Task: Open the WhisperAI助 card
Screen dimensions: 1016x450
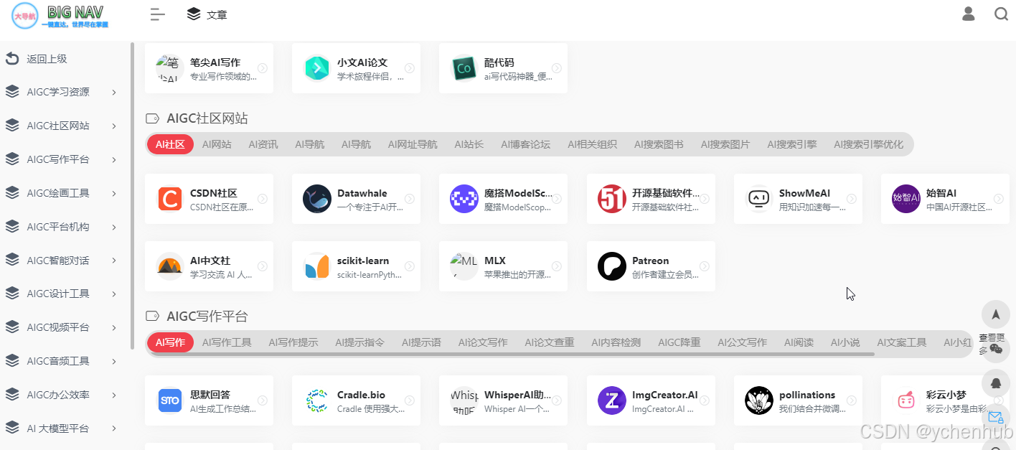Action: coord(503,400)
